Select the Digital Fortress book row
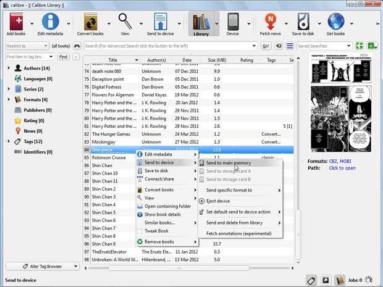The width and height of the screenshot is (383, 287). point(188,87)
